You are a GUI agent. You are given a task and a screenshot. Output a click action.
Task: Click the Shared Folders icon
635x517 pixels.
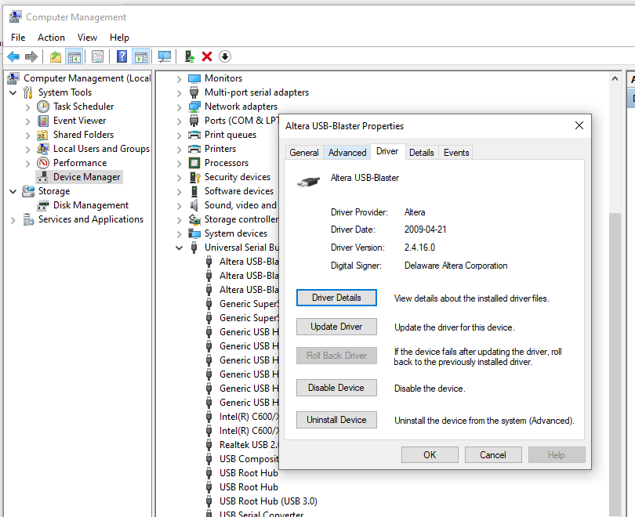click(x=43, y=135)
